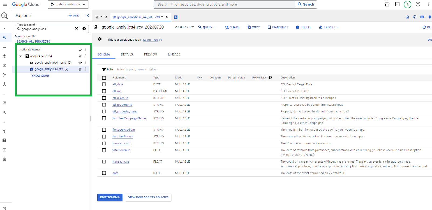Activate Cloud Shell terminal icon
Viewport: 432px width, 210px height.
[x=397, y=4]
